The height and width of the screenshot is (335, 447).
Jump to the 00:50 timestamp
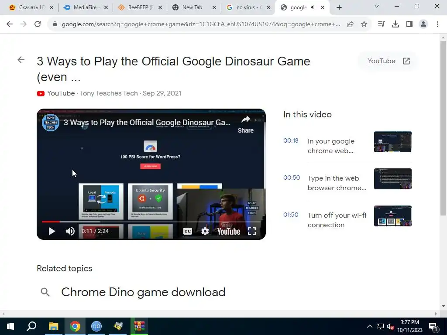(x=291, y=178)
